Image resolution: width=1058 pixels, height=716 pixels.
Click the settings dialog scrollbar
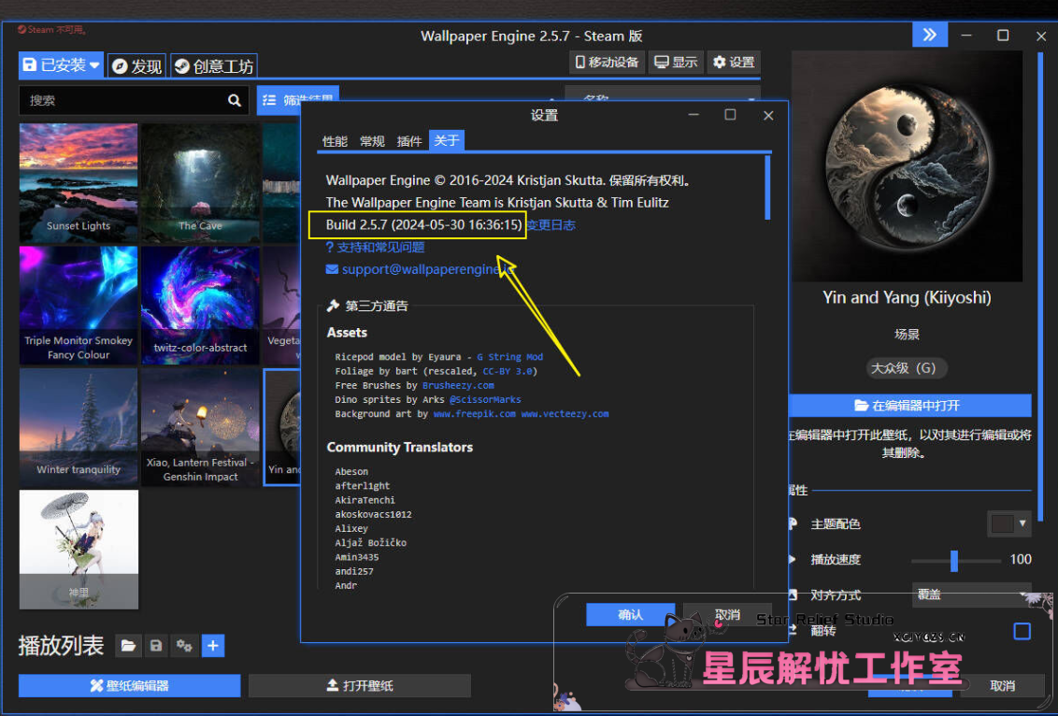767,188
